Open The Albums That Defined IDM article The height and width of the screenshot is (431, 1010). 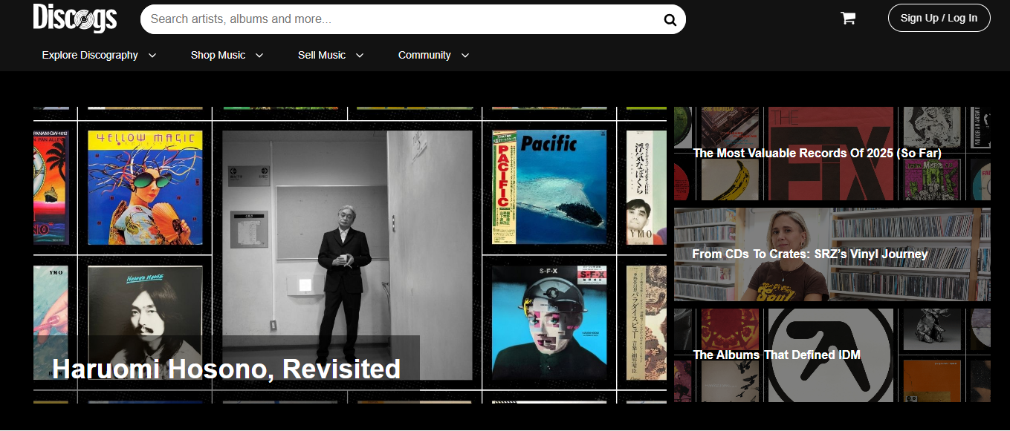[777, 355]
